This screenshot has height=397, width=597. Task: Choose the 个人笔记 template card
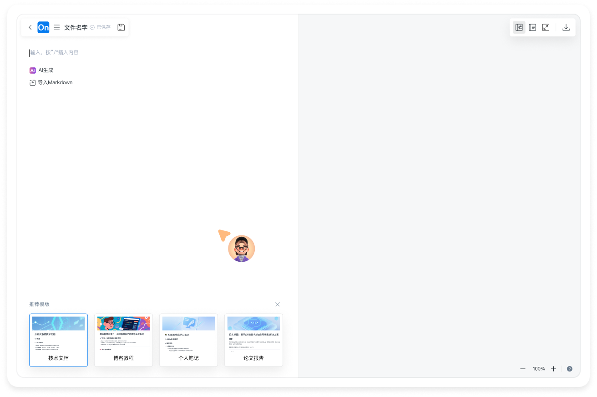pos(188,340)
